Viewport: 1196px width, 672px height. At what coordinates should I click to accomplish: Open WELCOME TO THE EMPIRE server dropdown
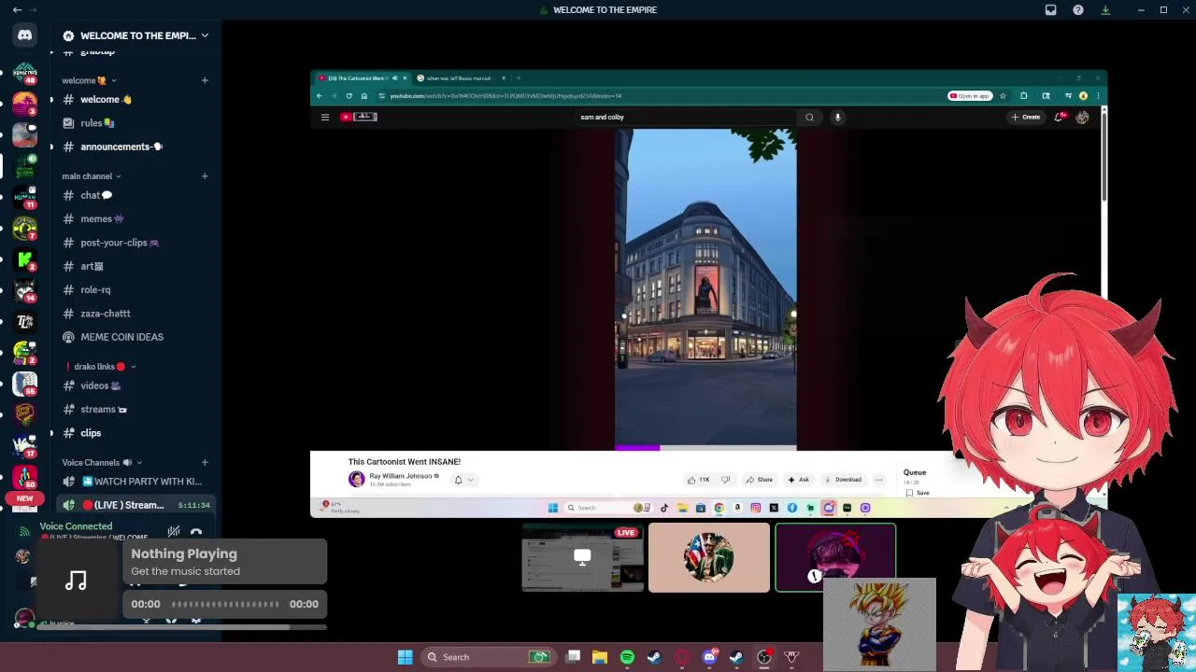(x=135, y=35)
